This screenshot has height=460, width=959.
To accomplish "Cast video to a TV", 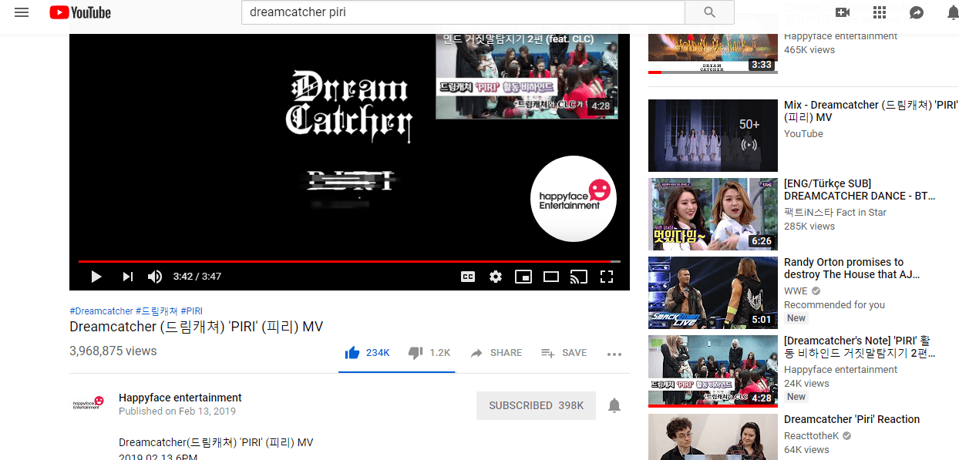I will (579, 277).
